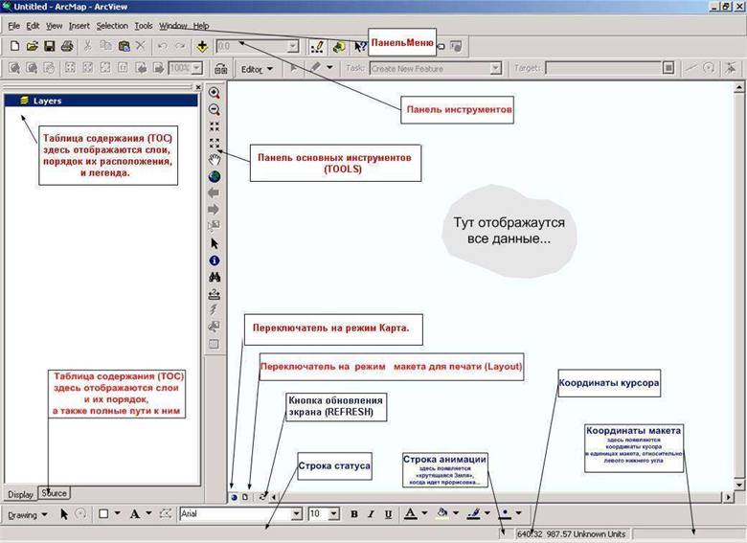Click the Add Data yellow plus button
This screenshot has width=747, height=543.
[202, 46]
